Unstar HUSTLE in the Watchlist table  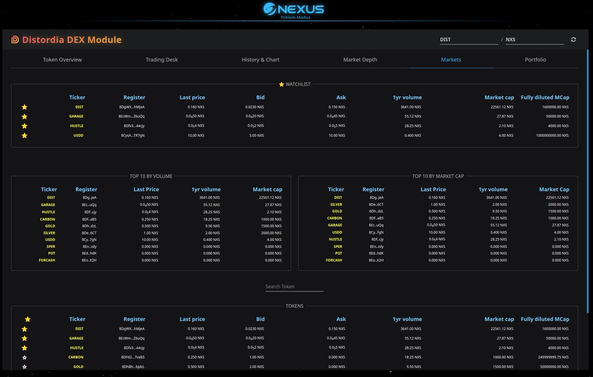(x=24, y=126)
